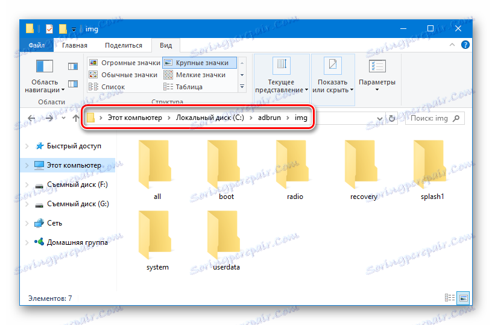
Task: Open the Customize Quick Access Toolbar arrow
Action: [x=74, y=30]
